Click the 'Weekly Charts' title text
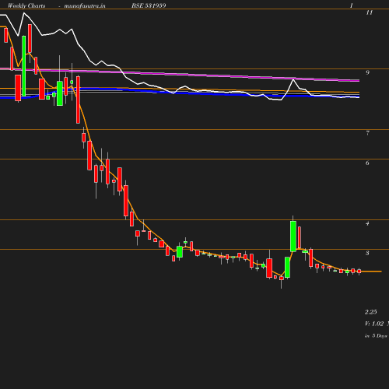Image resolution: width=389 pixels, height=389 pixels. pos(26,5)
